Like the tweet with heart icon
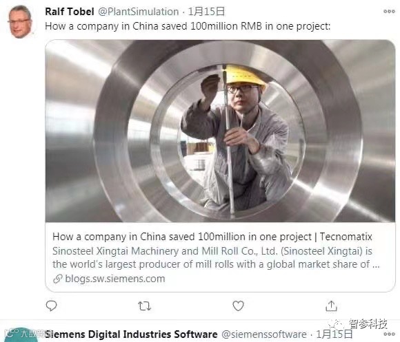Screen dimensions: 400x342 [x=238, y=306]
